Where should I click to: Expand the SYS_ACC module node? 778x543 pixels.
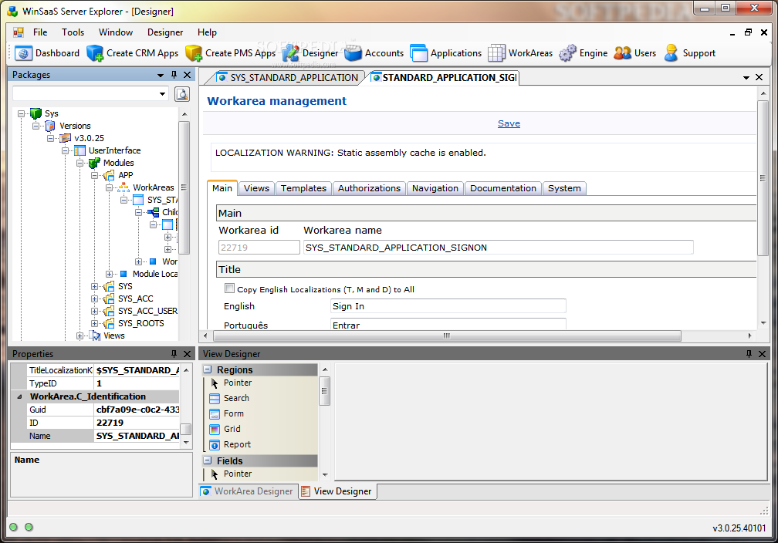coord(94,298)
